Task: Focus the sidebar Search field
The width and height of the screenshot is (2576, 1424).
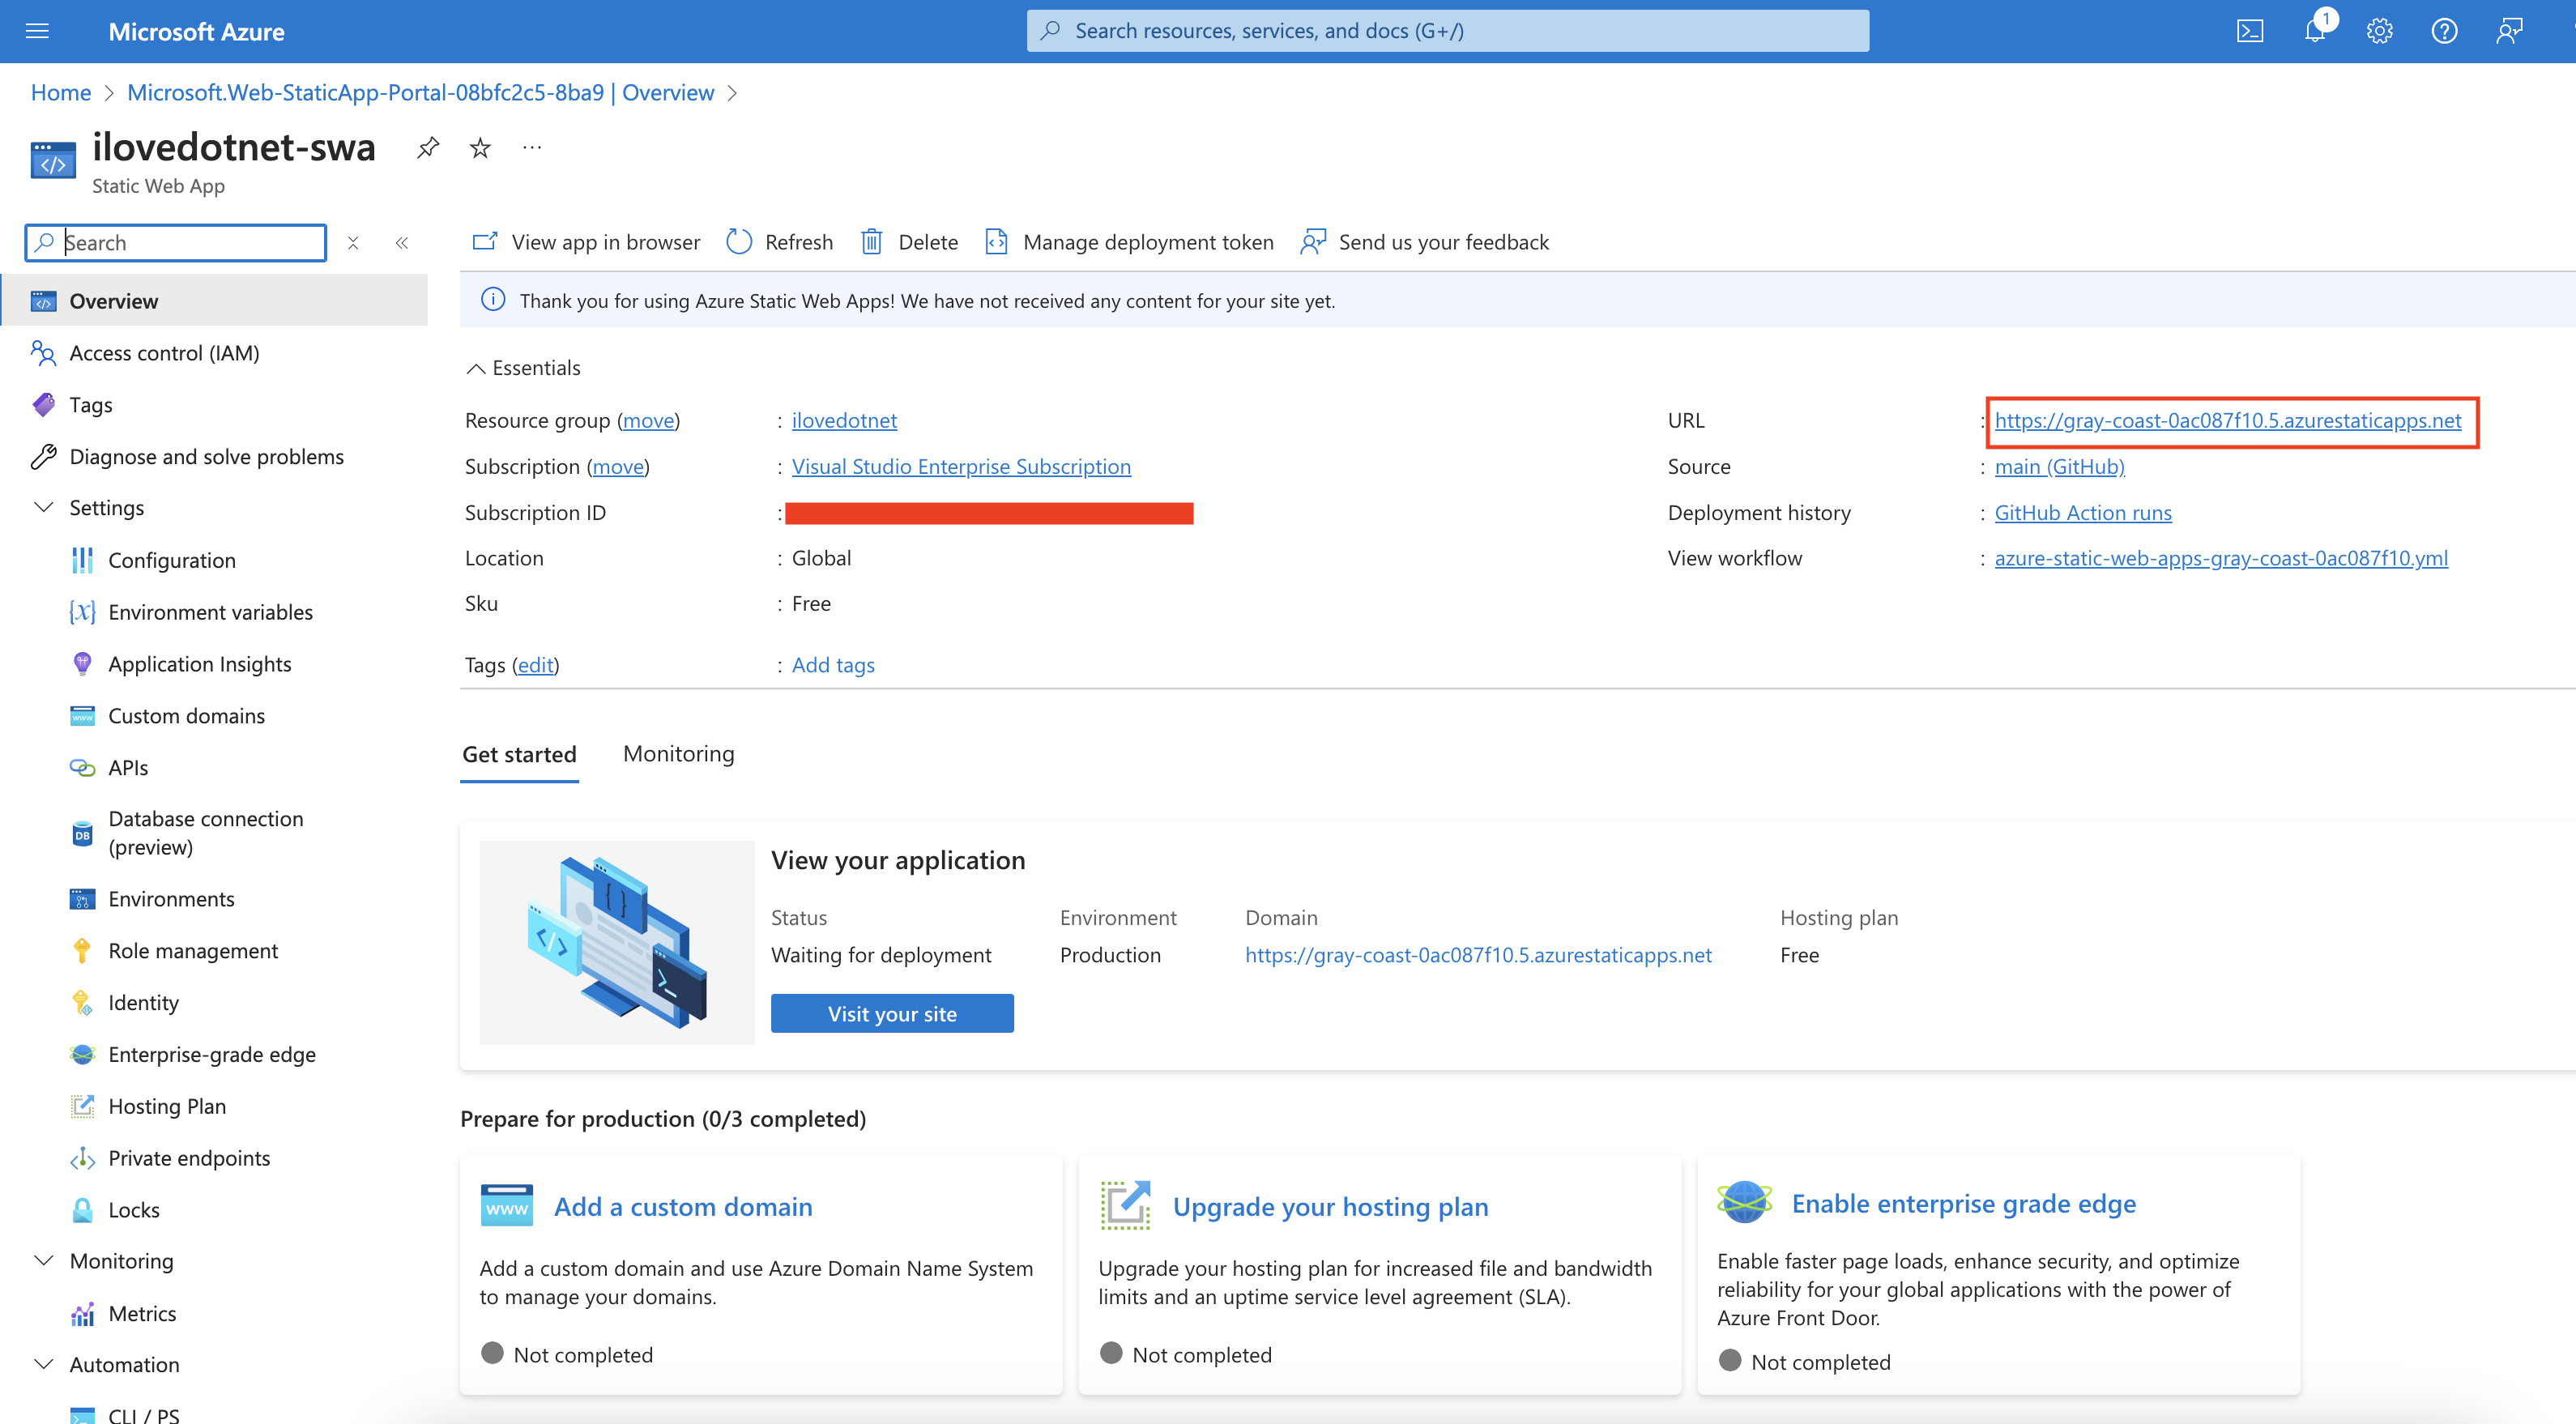Action: point(176,243)
